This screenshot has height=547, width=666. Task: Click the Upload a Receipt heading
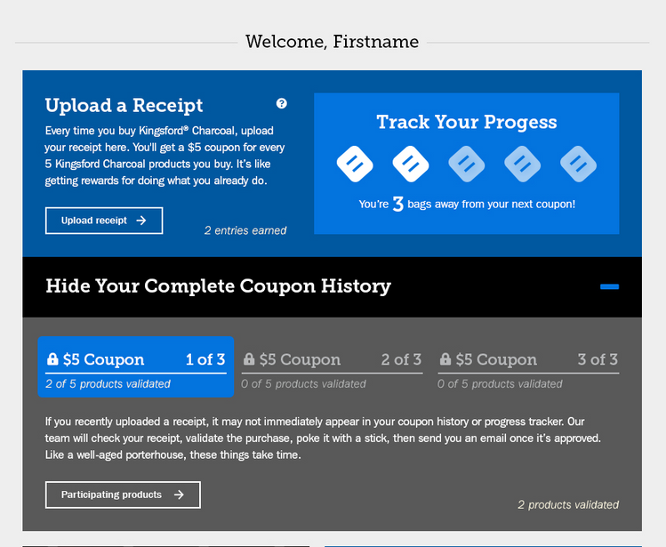point(124,106)
